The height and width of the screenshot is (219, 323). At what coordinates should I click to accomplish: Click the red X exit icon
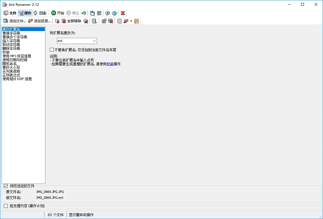(123, 13)
